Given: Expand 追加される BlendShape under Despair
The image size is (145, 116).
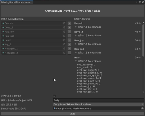Looking at the screenshot, I should click(76, 27).
